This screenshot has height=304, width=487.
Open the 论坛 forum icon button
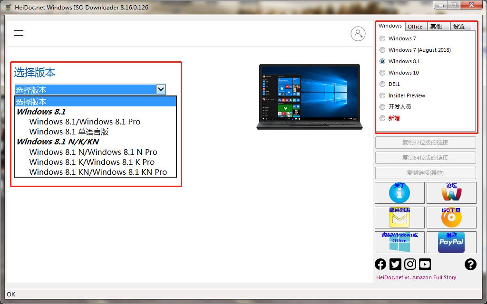pos(451,193)
